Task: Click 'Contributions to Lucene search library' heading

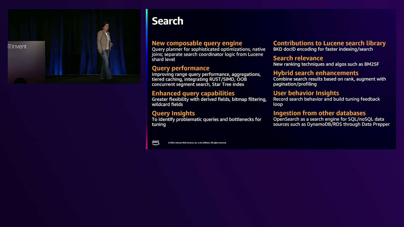Action: [x=330, y=43]
